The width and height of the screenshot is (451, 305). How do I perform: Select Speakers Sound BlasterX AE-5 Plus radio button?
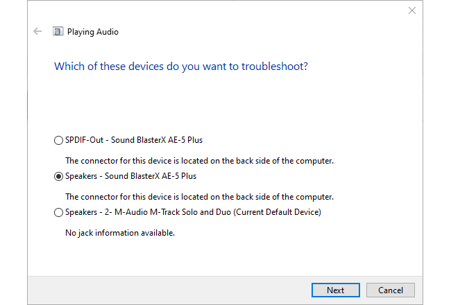(58, 177)
